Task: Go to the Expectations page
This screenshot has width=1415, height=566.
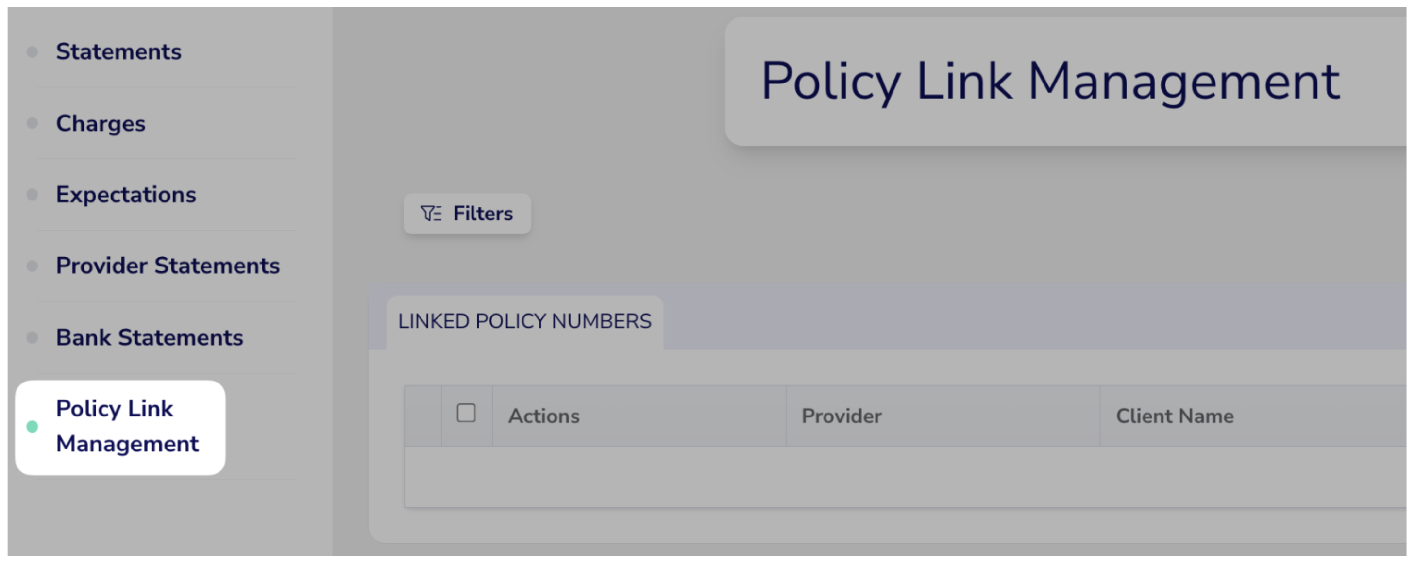Action: (x=126, y=194)
